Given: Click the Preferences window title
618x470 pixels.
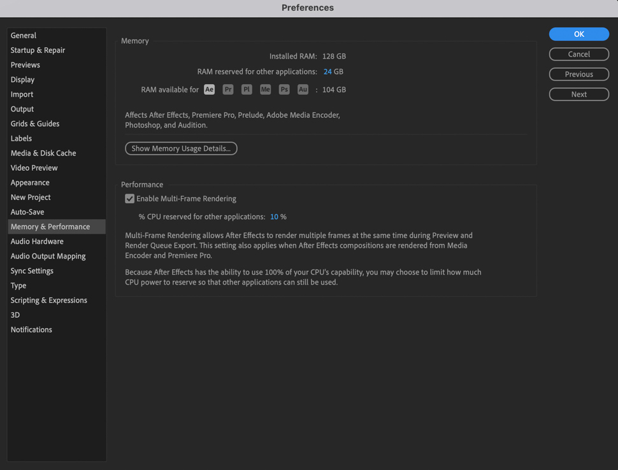Looking at the screenshot, I should pos(308,8).
